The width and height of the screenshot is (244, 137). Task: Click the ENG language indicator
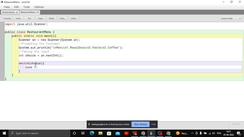coord(219,133)
